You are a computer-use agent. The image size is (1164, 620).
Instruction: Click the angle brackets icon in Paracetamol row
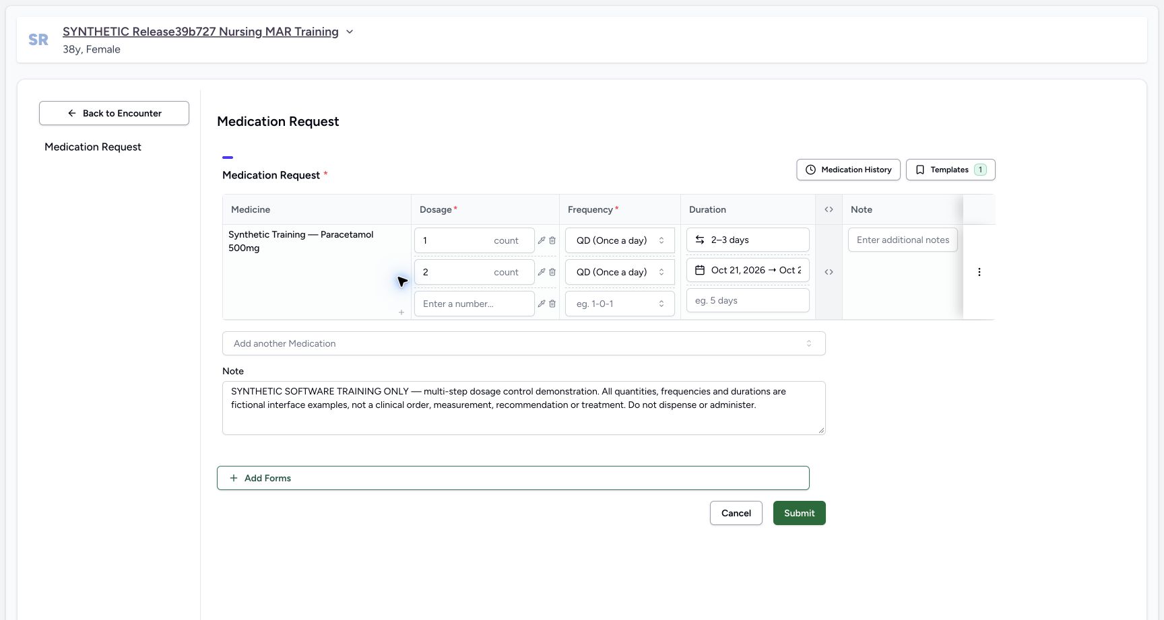click(x=829, y=272)
